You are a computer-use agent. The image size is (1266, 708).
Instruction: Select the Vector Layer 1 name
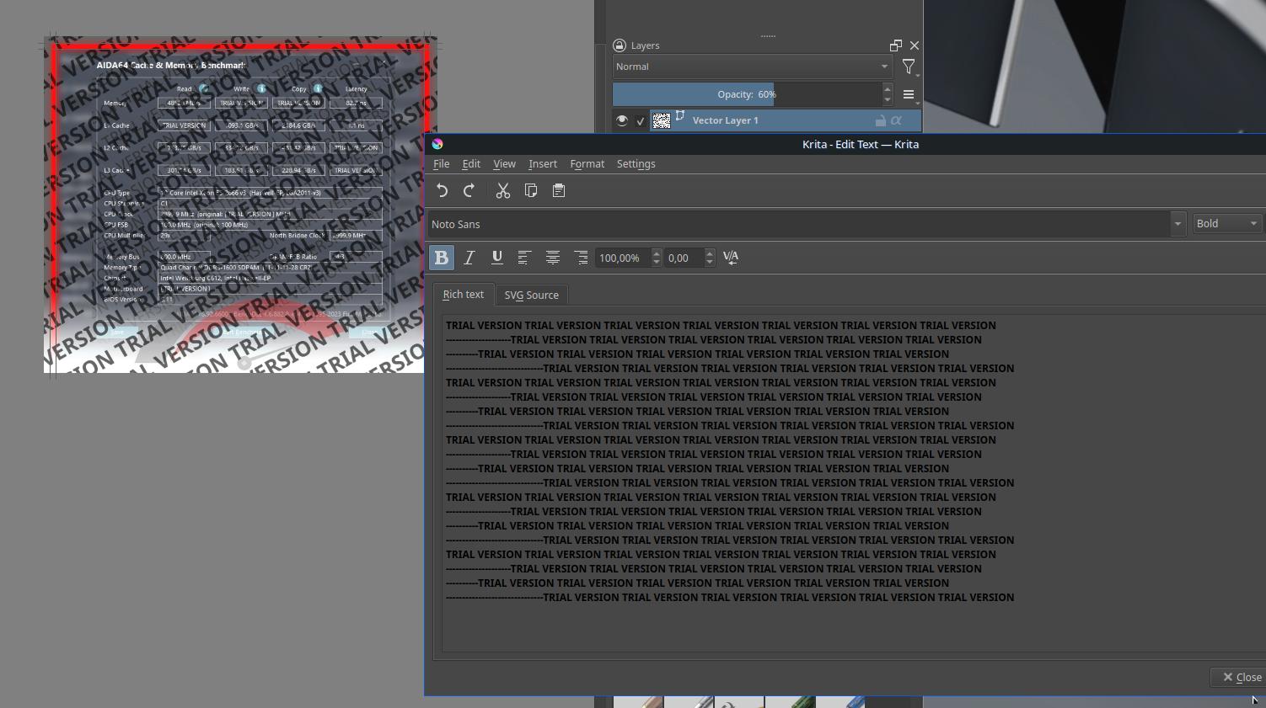pyautogui.click(x=726, y=120)
